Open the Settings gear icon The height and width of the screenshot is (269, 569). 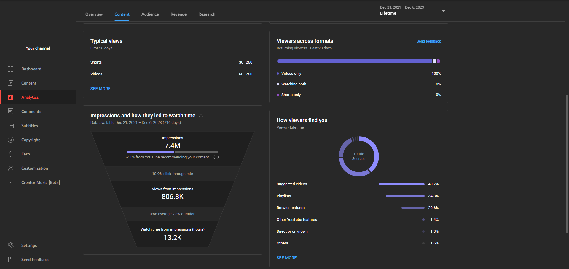tap(11, 245)
